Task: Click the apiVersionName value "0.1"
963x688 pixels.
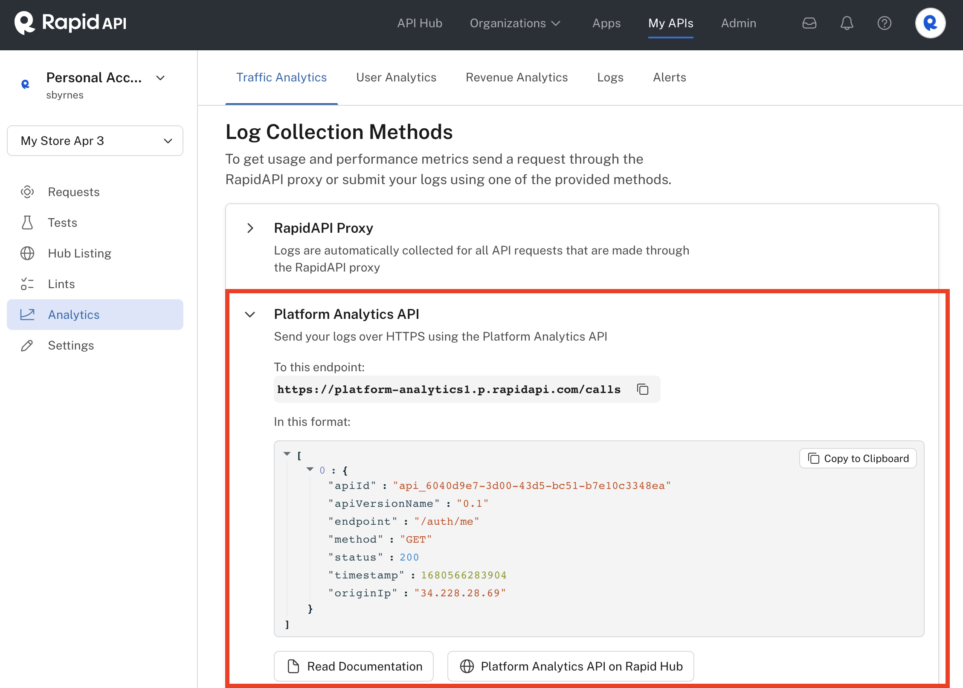Action: [x=473, y=503]
